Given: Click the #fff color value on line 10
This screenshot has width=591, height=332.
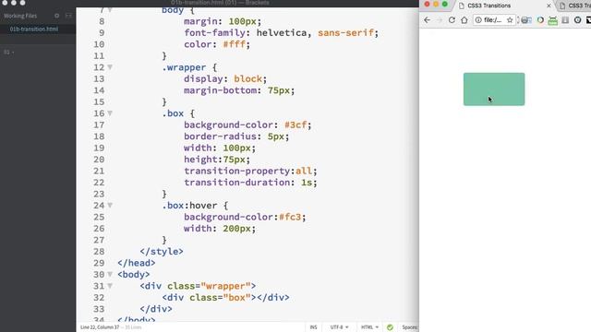Looking at the screenshot, I should (x=234, y=44).
